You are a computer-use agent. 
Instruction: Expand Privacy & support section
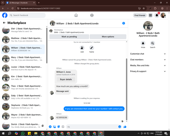pyautogui.click(x=148, y=71)
